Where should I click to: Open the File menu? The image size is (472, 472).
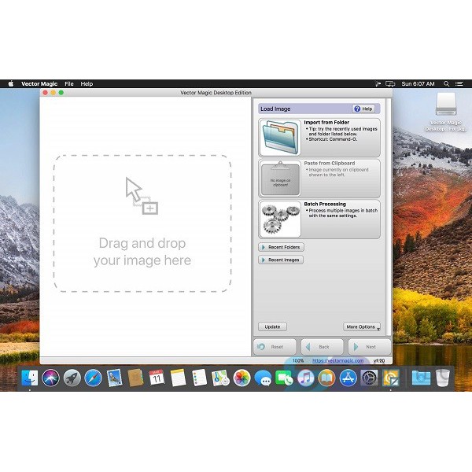pyautogui.click(x=69, y=83)
